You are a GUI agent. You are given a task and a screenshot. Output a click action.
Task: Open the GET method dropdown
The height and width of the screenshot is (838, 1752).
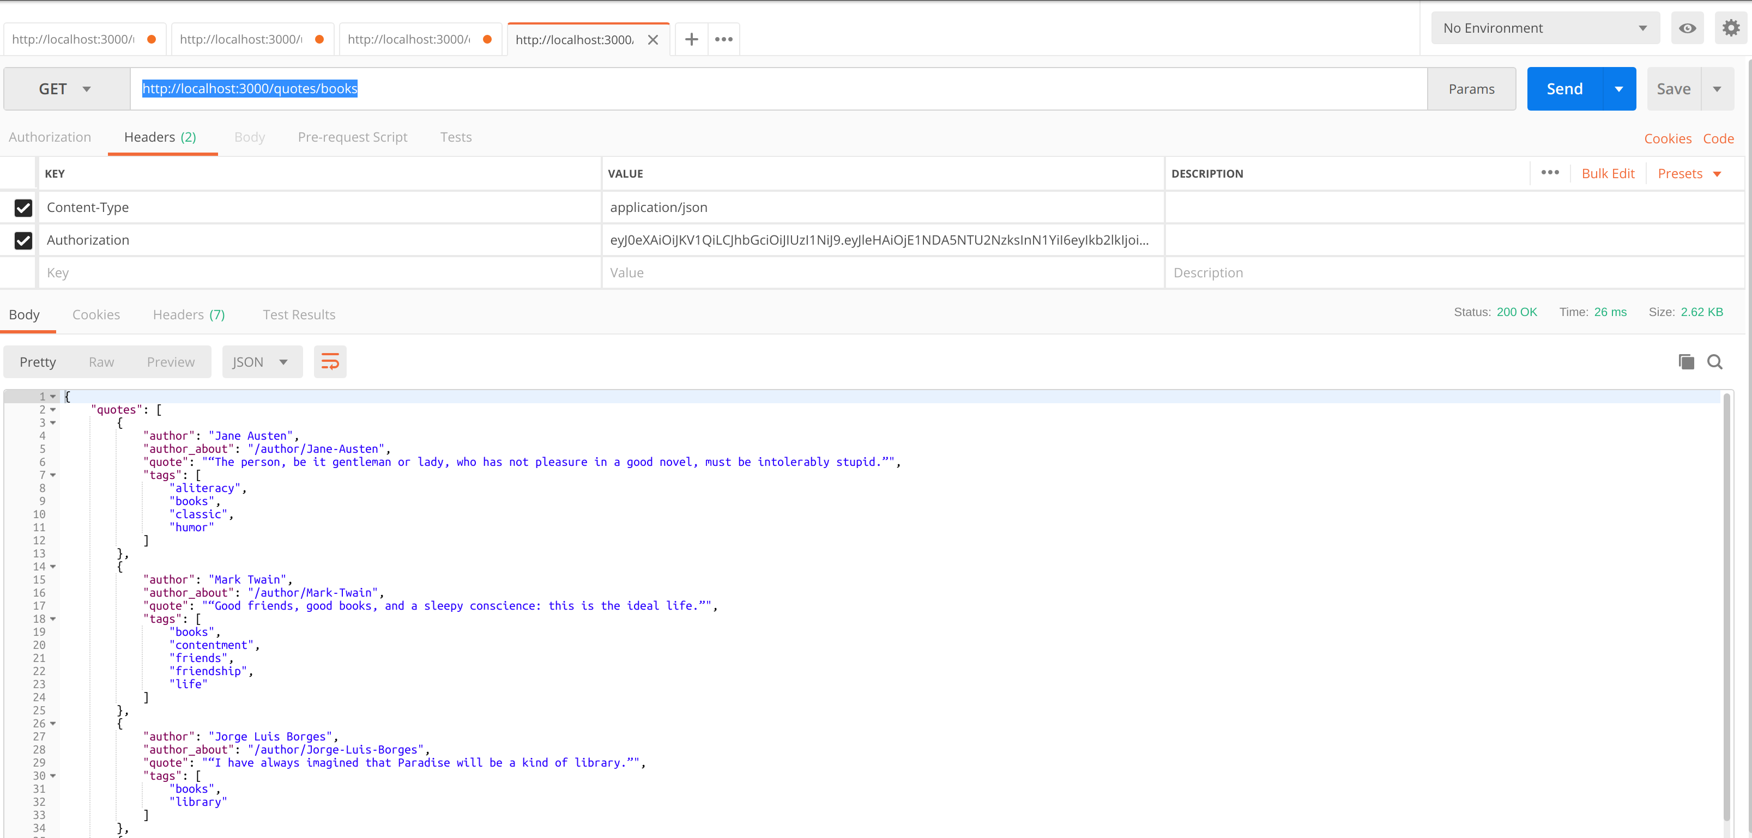tap(66, 89)
